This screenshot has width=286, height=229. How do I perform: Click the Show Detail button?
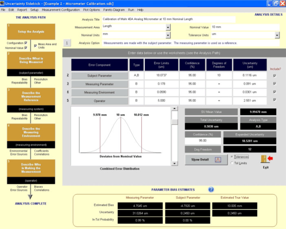[x=206, y=160]
